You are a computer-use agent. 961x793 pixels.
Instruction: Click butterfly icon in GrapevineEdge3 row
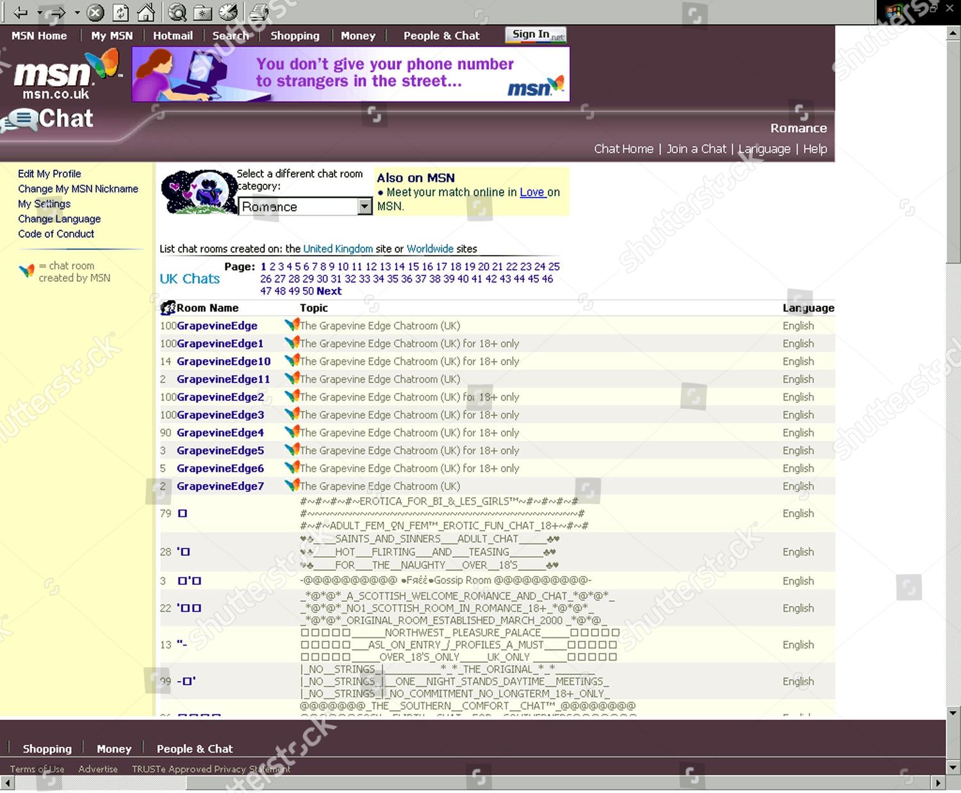292,415
